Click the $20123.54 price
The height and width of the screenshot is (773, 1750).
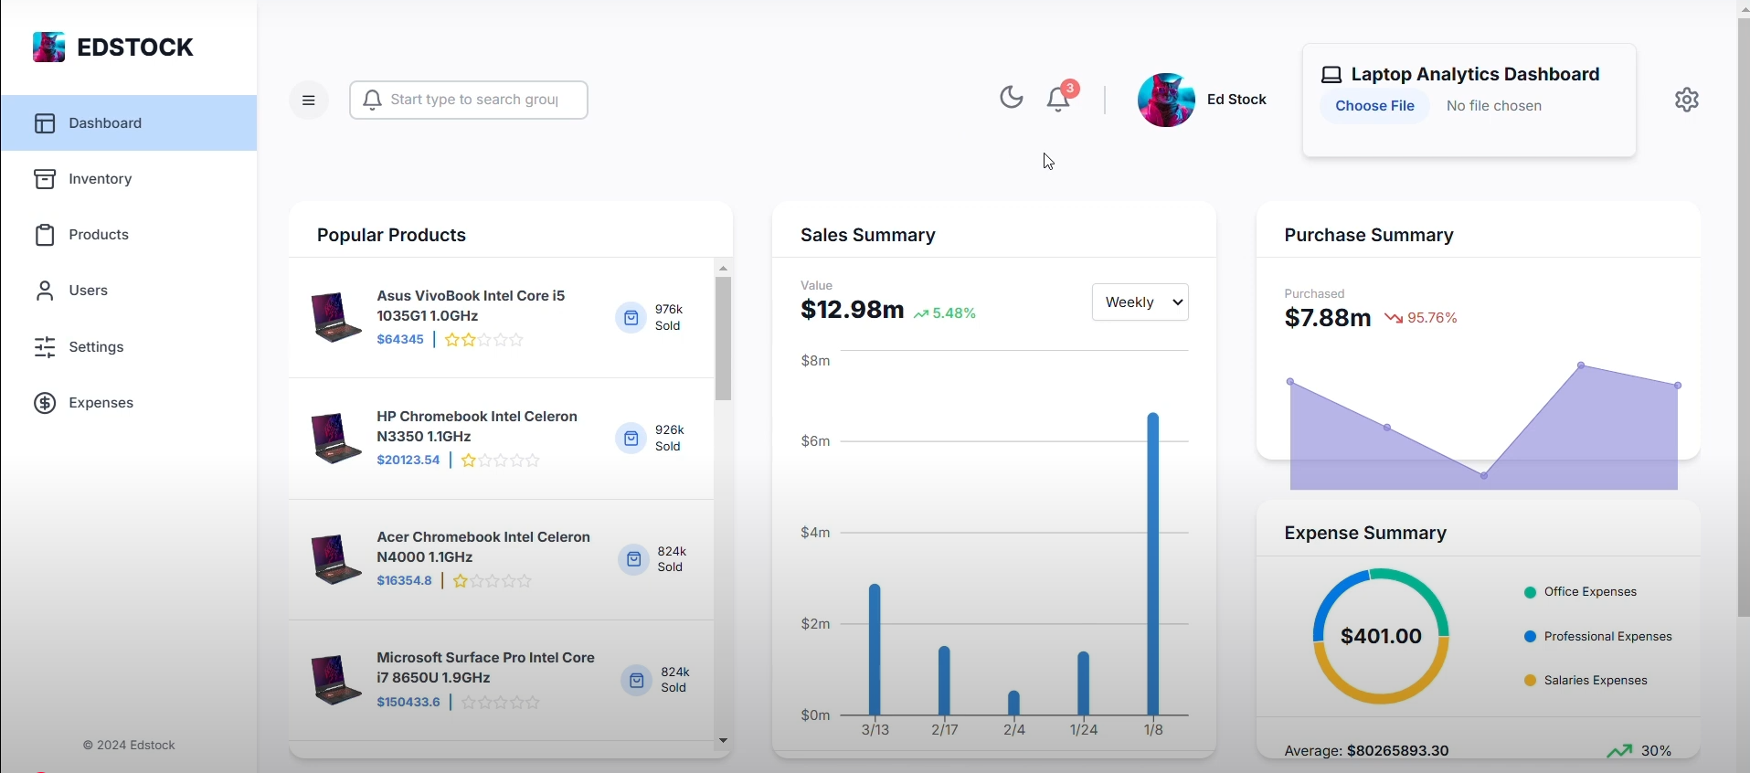point(408,461)
